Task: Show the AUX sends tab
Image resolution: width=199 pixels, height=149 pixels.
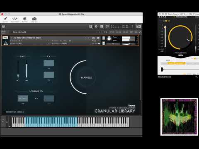Action: click(x=136, y=32)
